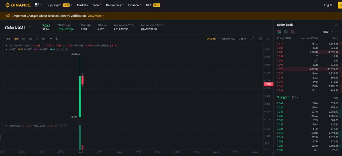Click the megaphone announcement icon
The width and height of the screenshot is (342, 156).
click(x=8, y=16)
